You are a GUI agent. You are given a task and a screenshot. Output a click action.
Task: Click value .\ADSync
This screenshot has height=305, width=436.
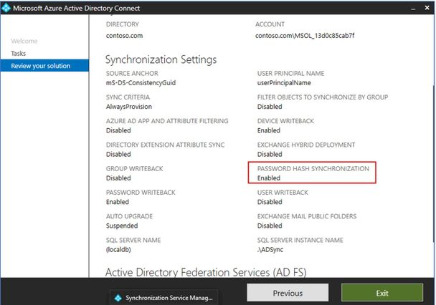(270, 250)
